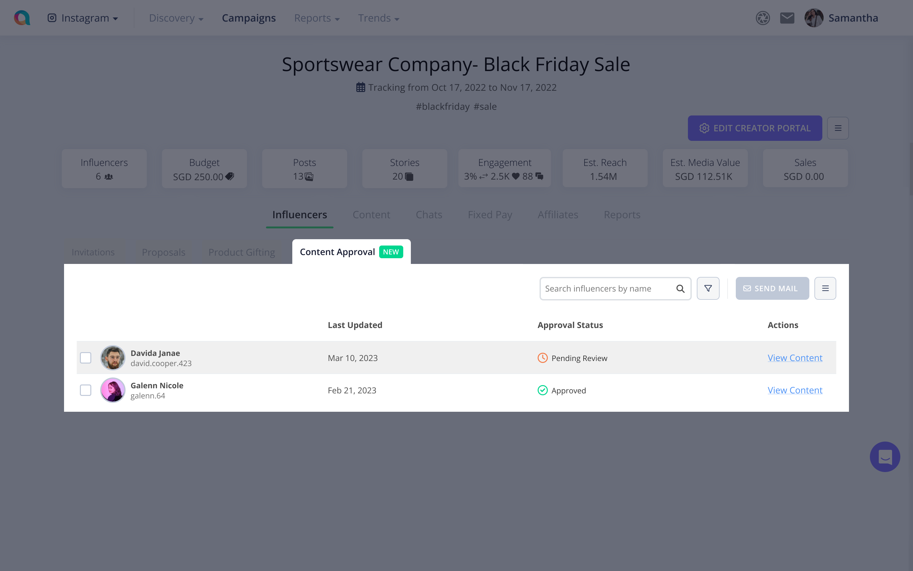Expand the Instagram platform dropdown
Viewport: 913px width, 571px height.
coord(83,18)
